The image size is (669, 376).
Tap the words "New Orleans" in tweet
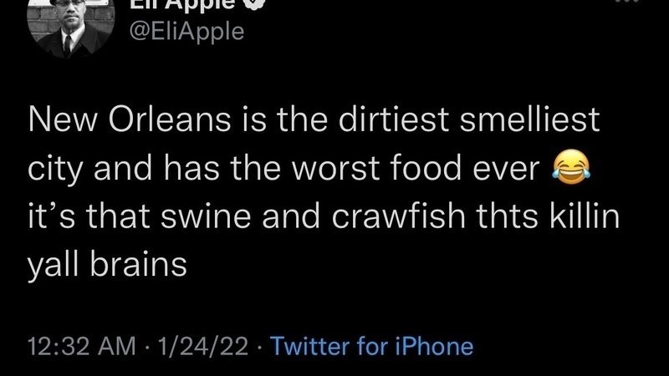tap(109, 122)
